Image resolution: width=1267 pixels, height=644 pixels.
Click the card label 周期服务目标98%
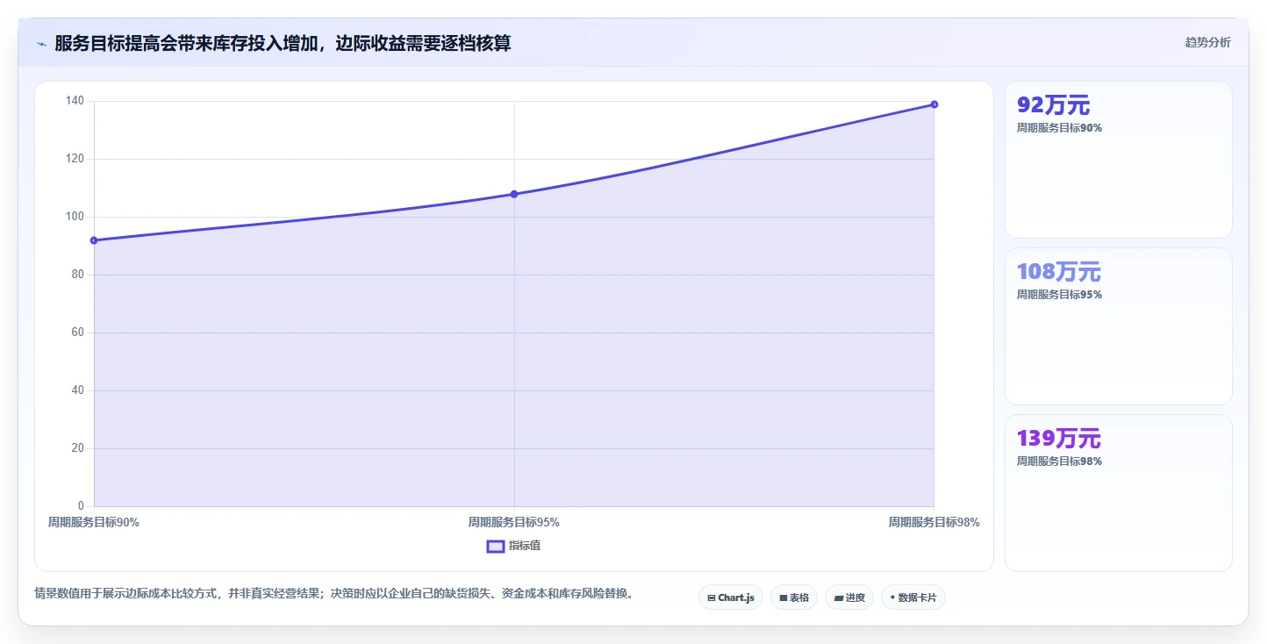(x=1059, y=462)
